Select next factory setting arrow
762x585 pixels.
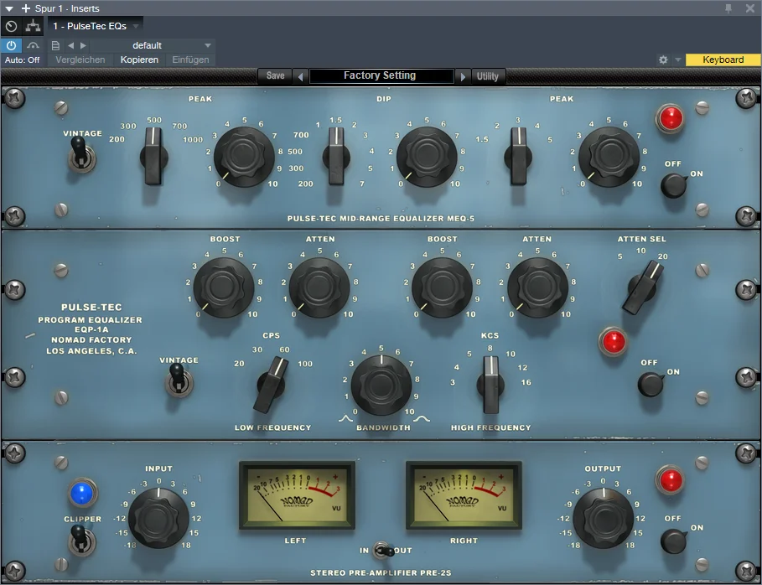point(463,76)
